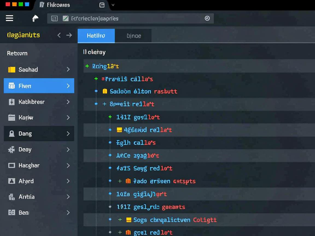Expand the Kathbreer chevron arrow
315x236 pixels.
coord(68,102)
